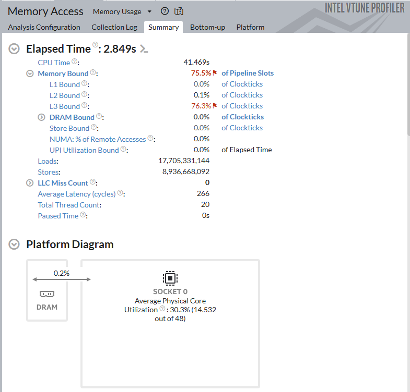Screen dimensions: 410x392
Task: Collapse the Platform Diagram section
Action: [14, 244]
